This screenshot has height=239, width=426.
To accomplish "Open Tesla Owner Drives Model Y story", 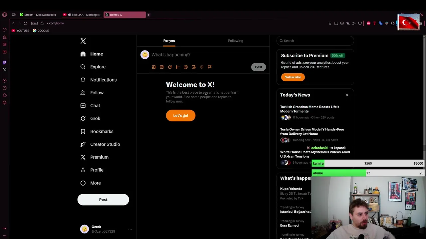I will 315,134.
